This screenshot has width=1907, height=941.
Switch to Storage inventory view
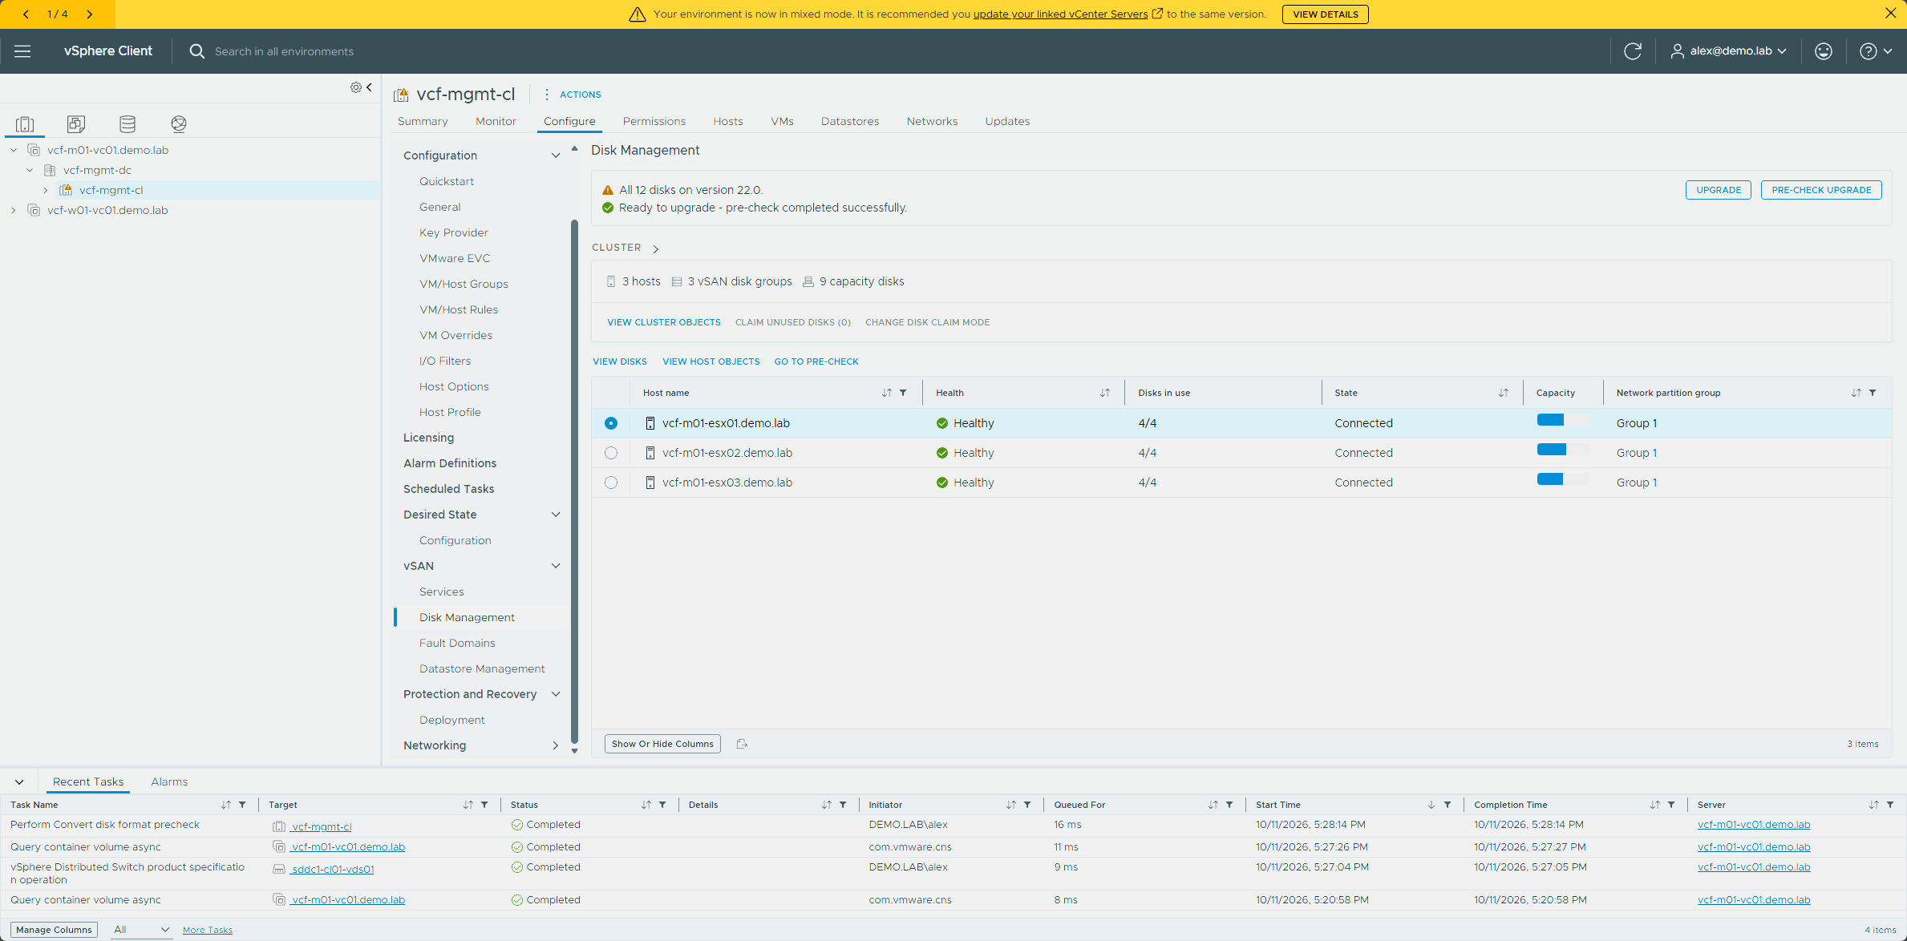128,123
